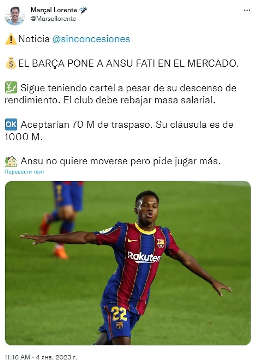Click the Rakuten logo on the jersey
This screenshot has width=257, height=363.
(144, 257)
